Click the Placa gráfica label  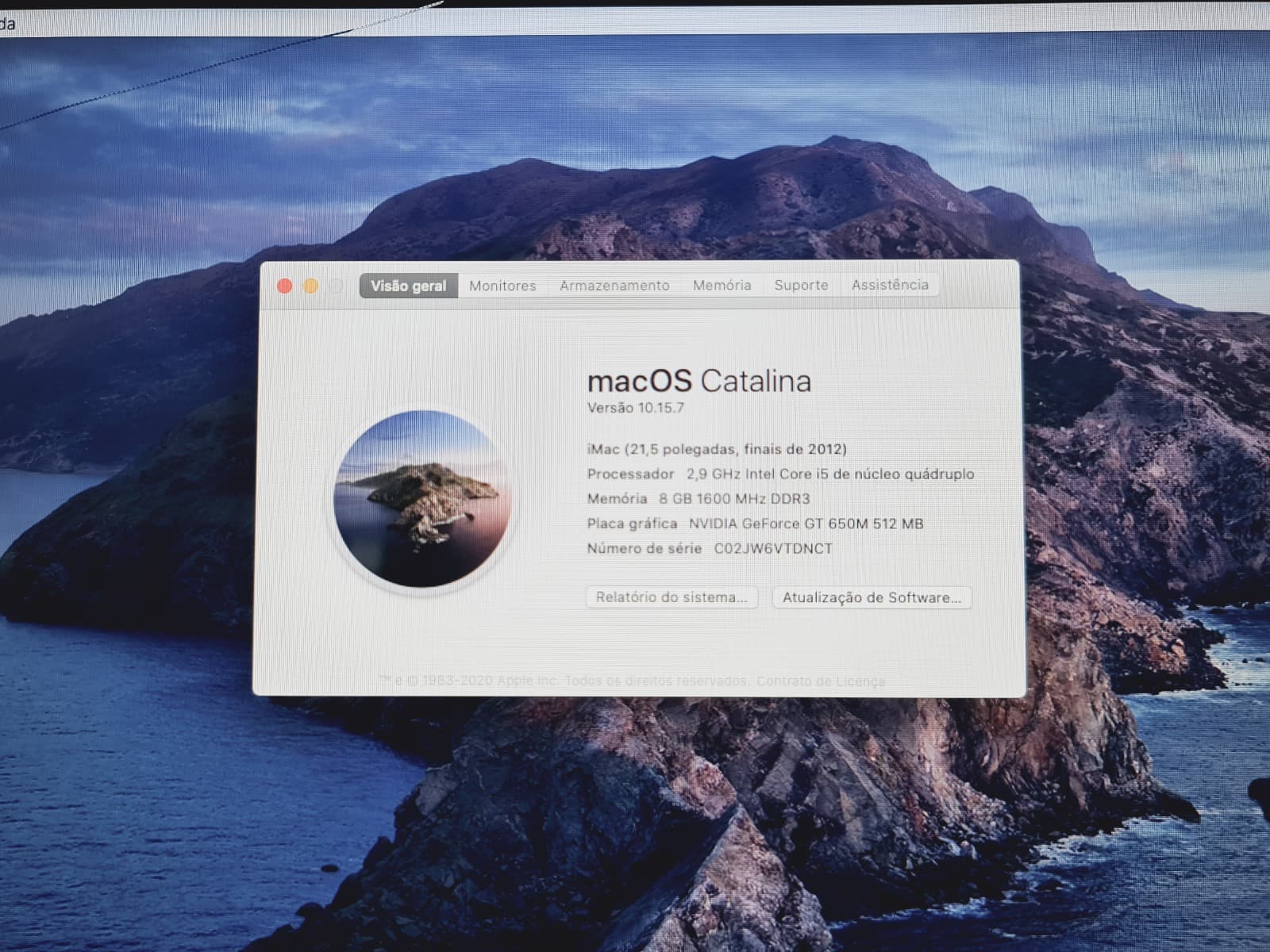(632, 524)
